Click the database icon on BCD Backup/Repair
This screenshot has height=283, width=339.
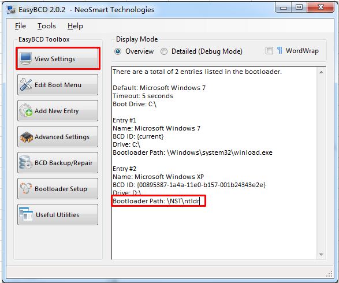click(x=25, y=162)
